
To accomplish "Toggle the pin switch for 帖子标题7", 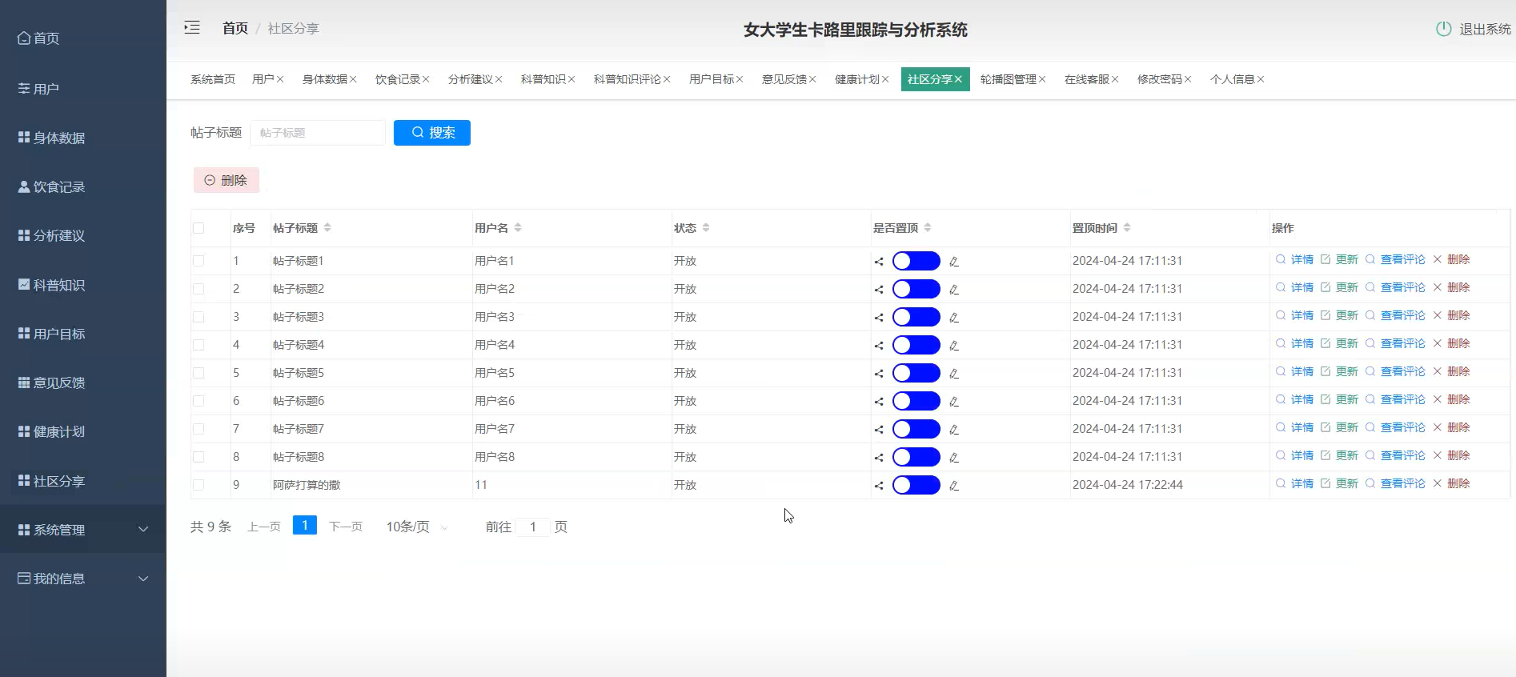I will click(x=916, y=429).
